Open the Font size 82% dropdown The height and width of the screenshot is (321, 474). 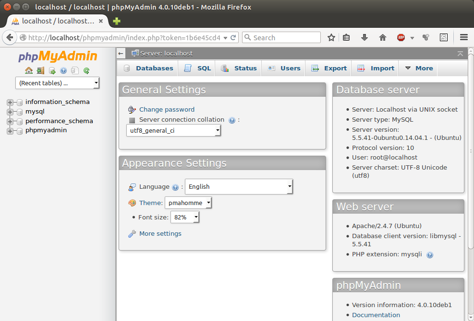pos(185,217)
